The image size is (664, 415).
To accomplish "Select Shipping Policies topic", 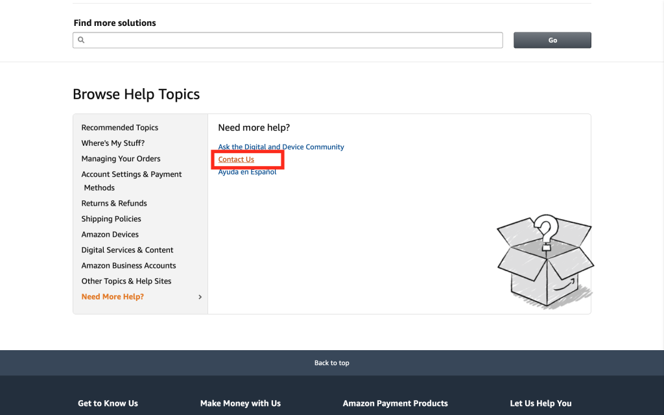I will (112, 219).
